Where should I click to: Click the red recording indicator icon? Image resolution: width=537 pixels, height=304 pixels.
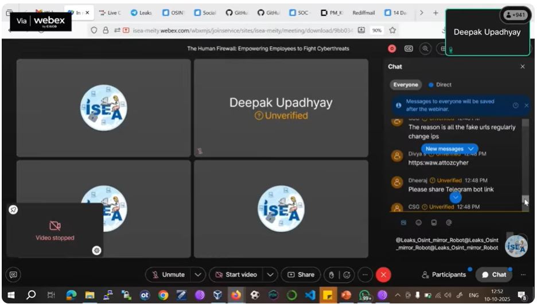point(392,49)
